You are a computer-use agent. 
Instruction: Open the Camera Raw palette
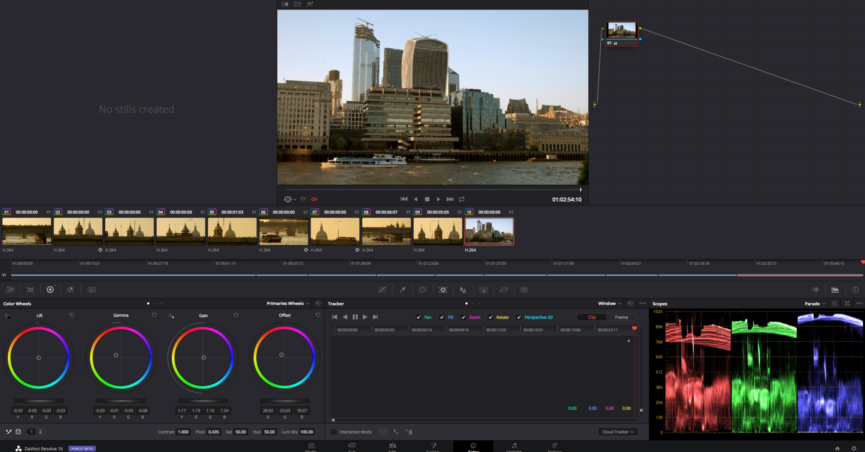10,290
